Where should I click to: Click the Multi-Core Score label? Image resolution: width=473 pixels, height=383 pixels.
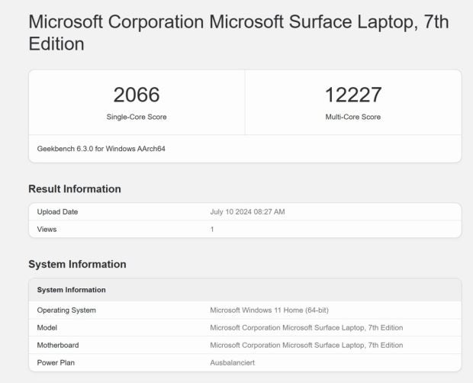(x=353, y=117)
